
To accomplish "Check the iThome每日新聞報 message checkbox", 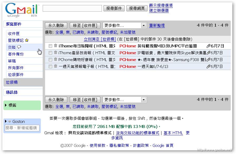I will click(50, 46).
